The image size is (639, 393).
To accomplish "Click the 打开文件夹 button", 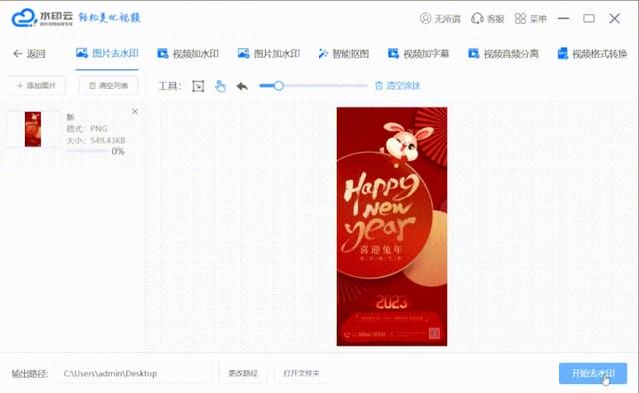I will tap(302, 373).
